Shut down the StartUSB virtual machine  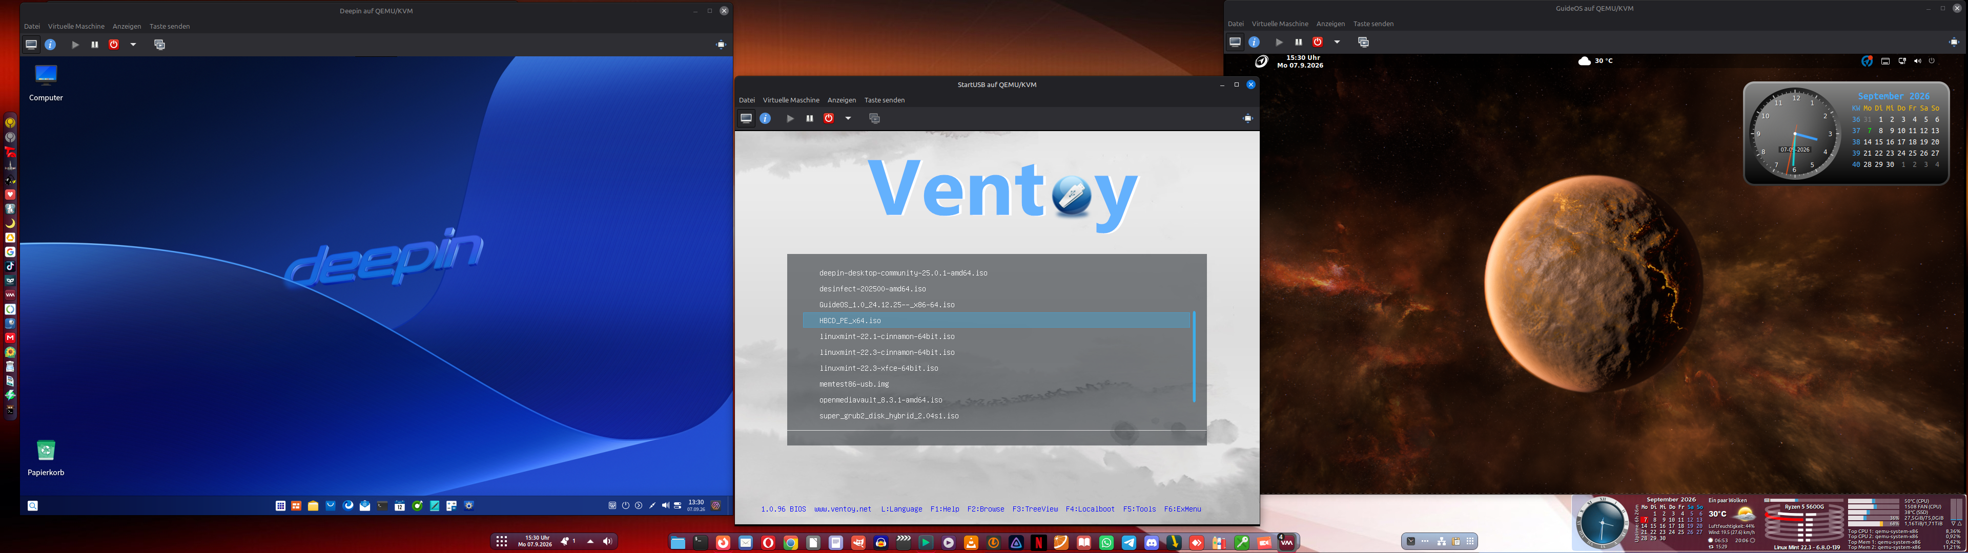(x=829, y=118)
